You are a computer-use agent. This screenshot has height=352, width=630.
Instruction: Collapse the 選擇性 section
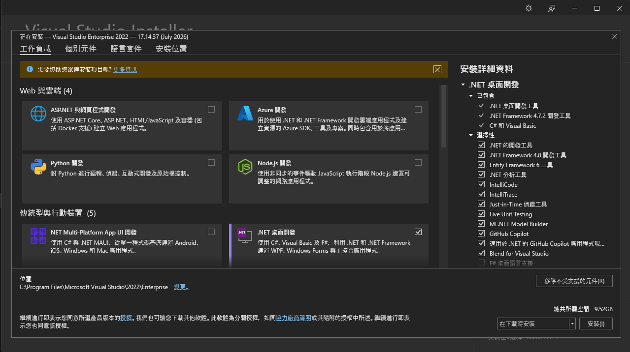(x=471, y=135)
